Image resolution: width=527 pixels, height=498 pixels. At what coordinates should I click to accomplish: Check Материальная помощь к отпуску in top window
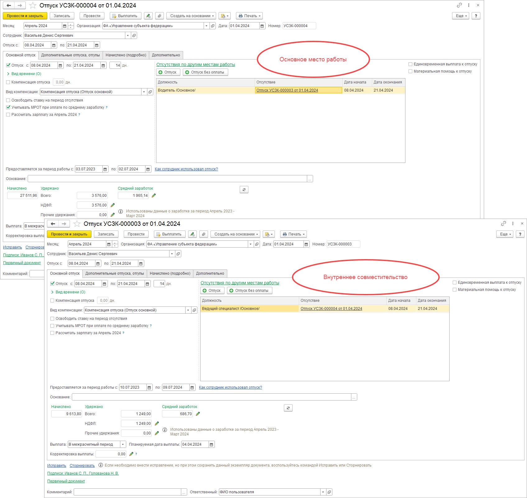(x=410, y=71)
